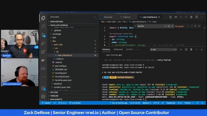
Task: Open Source Control view with badge
Action: click(43, 35)
